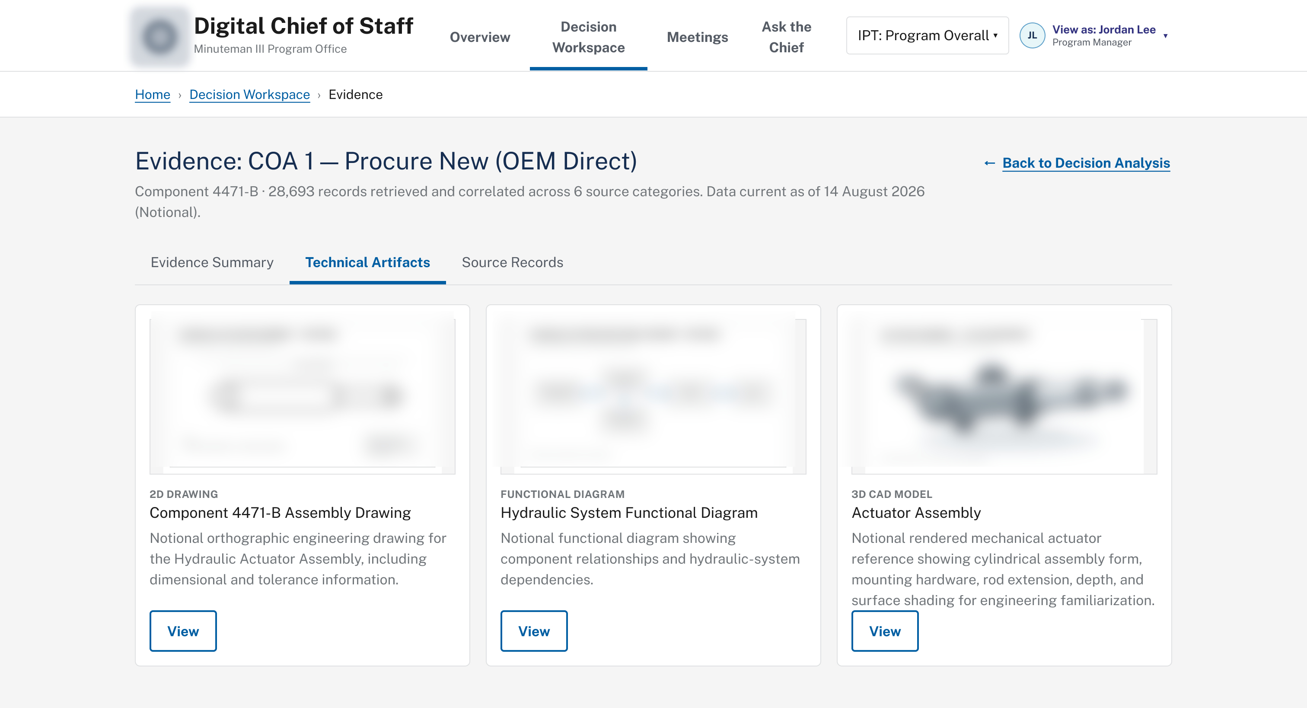This screenshot has width=1307, height=708.
Task: Open the Ask the Chief page
Action: [786, 37]
